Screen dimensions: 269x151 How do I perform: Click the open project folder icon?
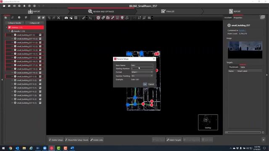pyautogui.click(x=4, y=6)
